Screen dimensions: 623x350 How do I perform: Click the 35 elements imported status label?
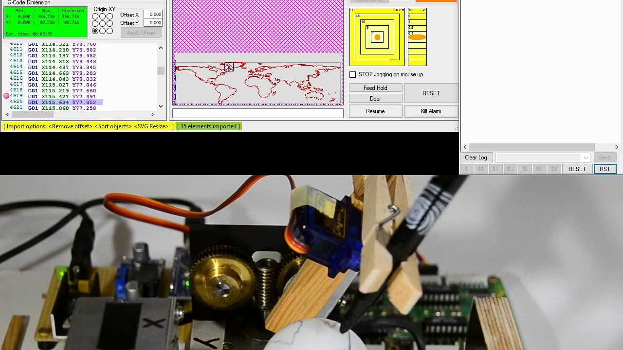(x=208, y=126)
